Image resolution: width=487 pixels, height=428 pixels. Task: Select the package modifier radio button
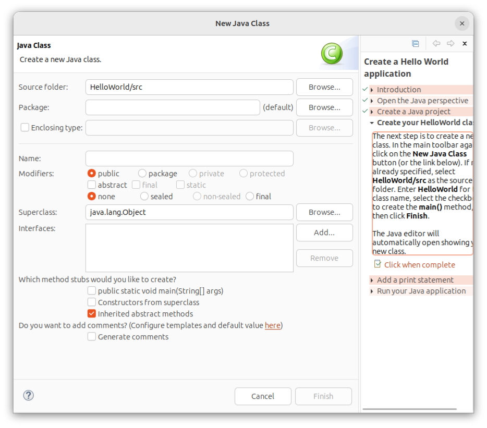pos(142,173)
